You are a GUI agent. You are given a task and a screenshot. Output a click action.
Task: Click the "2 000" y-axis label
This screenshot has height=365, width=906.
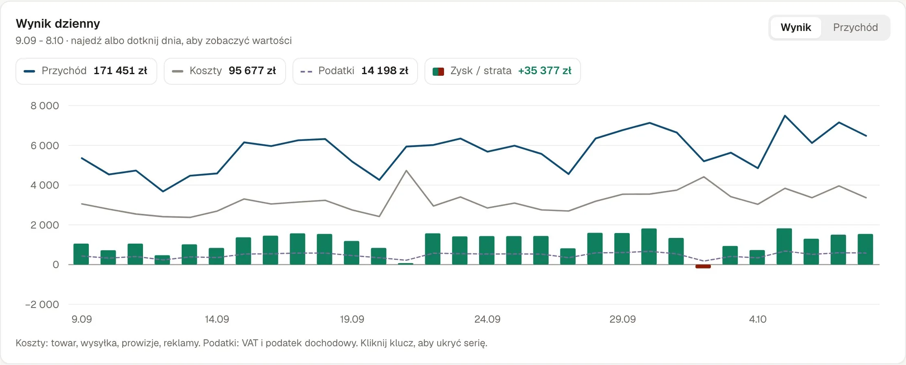point(45,225)
